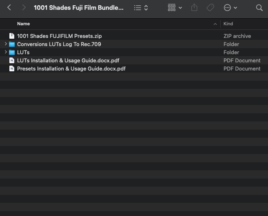Select the LUTs folder row
This screenshot has height=216, width=268.
23,52
